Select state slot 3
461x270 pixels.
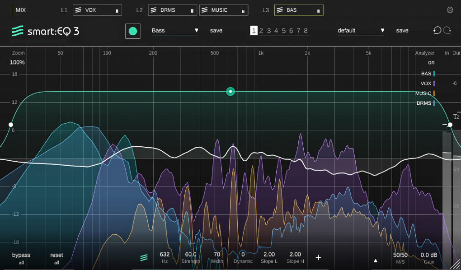(269, 31)
